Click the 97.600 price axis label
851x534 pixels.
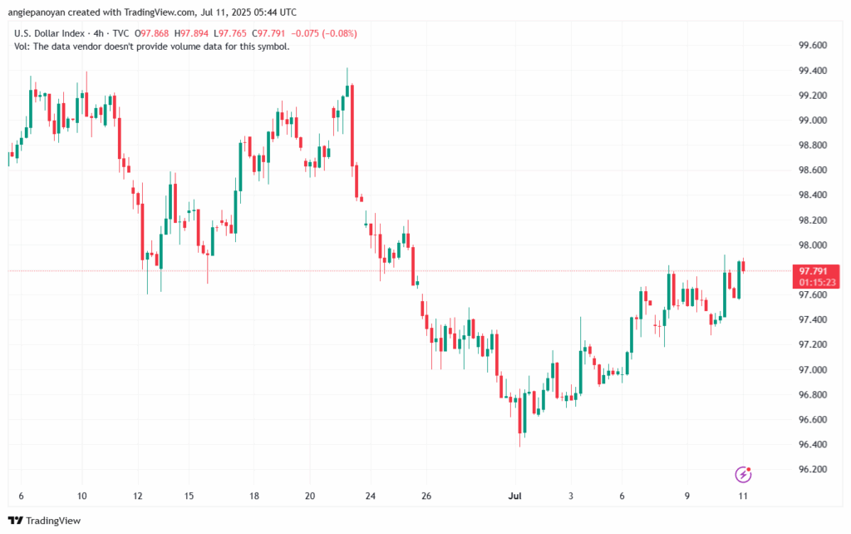point(813,295)
